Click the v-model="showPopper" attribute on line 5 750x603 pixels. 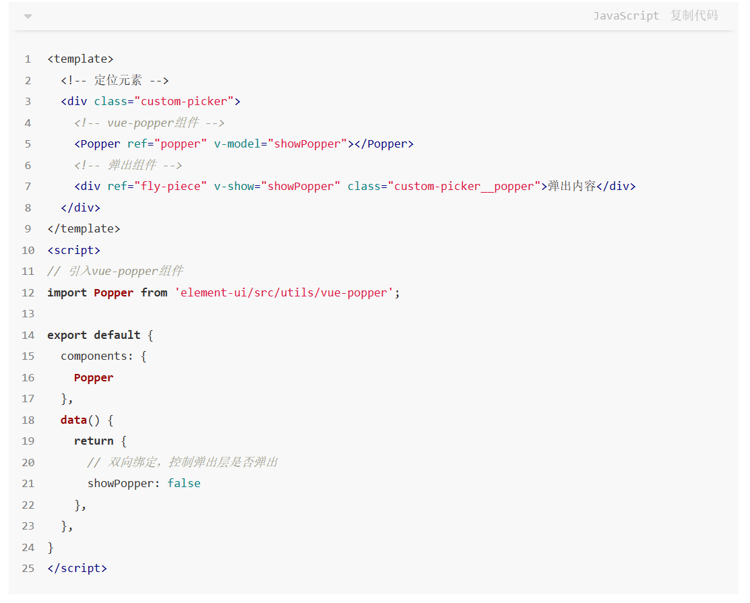[x=280, y=144]
